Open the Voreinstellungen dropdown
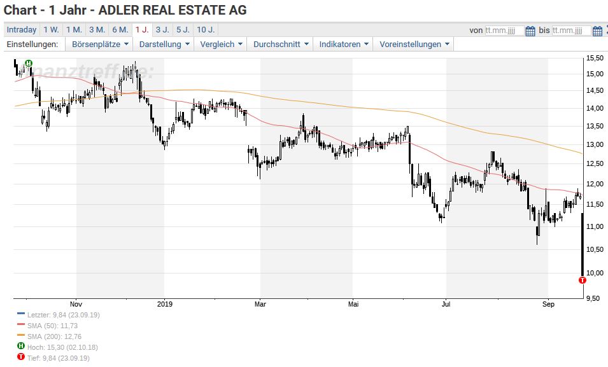The image size is (608, 367). (x=413, y=44)
